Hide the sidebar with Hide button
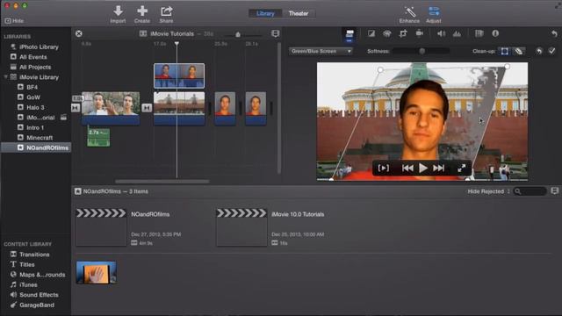The image size is (562, 316). pyautogui.click(x=14, y=21)
